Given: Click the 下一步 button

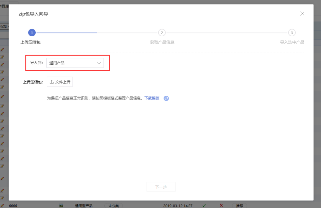Looking at the screenshot, I should click(161, 187).
